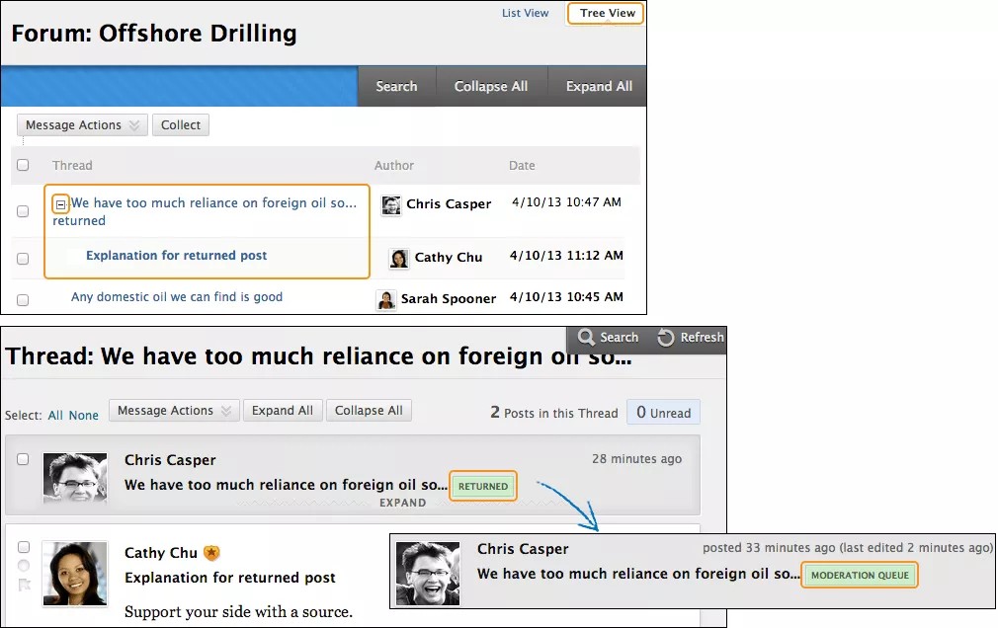Select all threads using the header checkbox
Screen dimensions: 998x628
tap(24, 165)
